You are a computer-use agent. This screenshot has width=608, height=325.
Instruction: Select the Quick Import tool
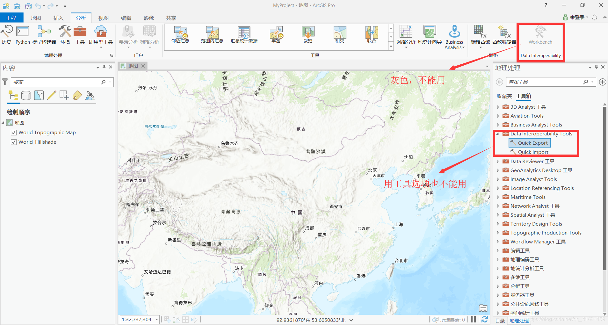(x=530, y=152)
